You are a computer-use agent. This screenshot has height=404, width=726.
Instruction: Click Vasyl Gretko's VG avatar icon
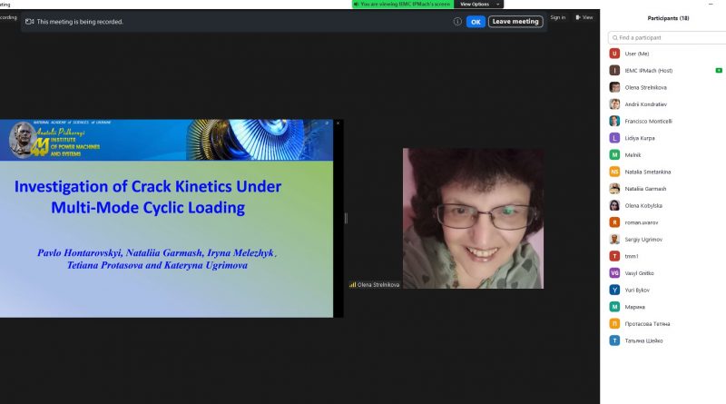click(x=614, y=273)
